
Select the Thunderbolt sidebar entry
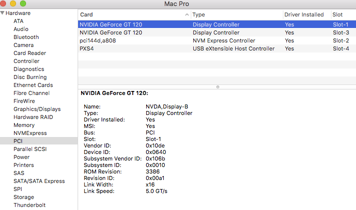[30, 205]
